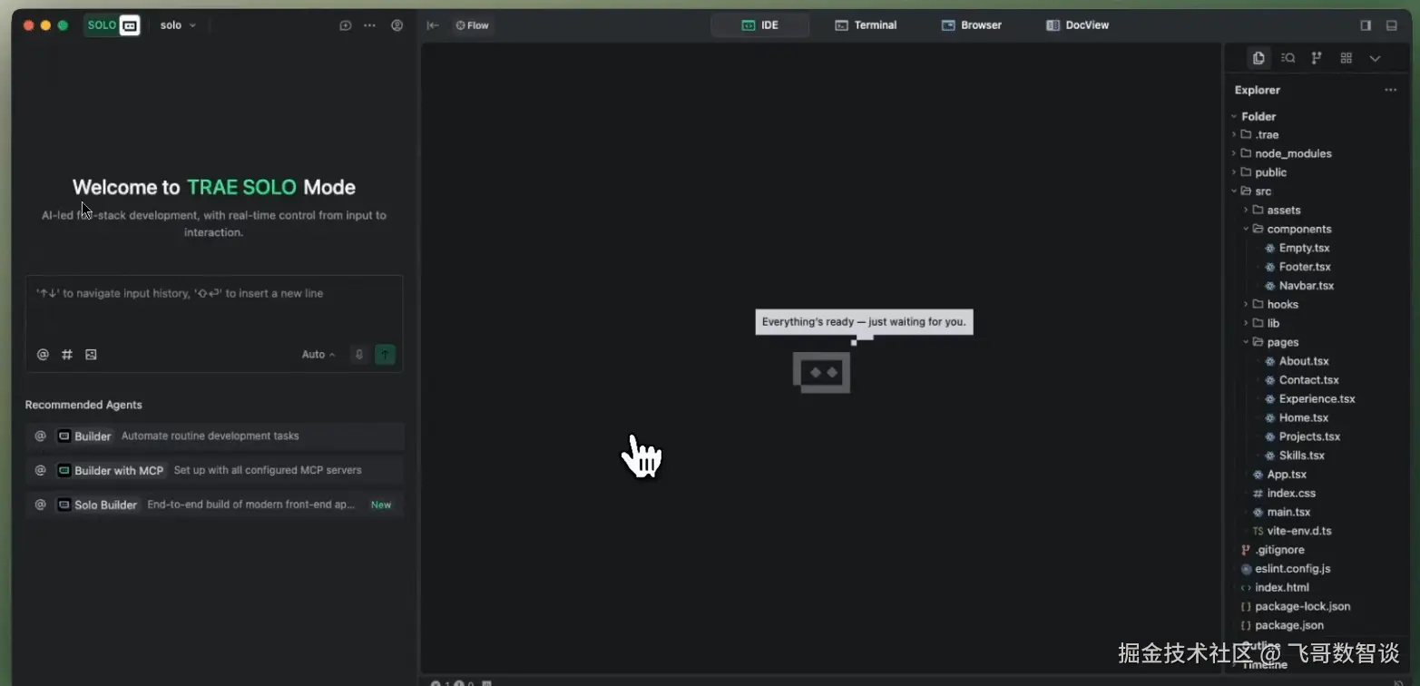
Task: Click the attach image icon
Action: (91, 355)
